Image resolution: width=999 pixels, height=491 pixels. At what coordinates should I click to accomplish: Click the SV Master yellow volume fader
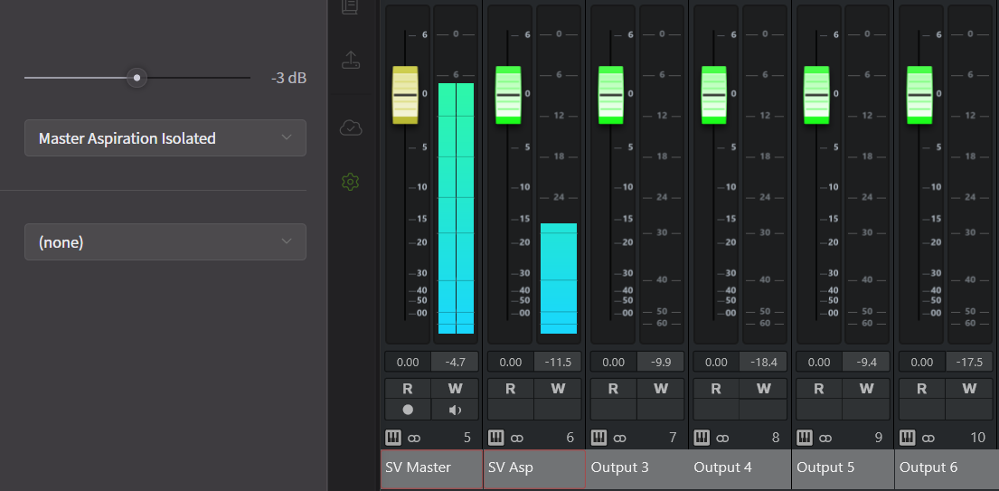[x=405, y=95]
